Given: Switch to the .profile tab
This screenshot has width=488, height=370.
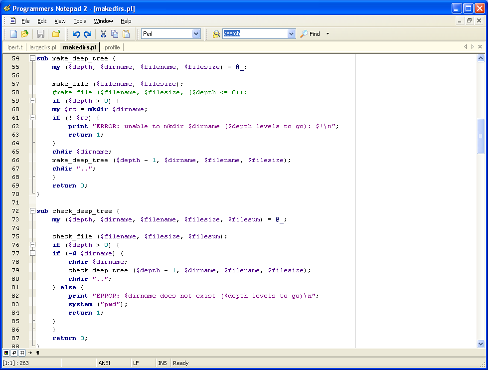Looking at the screenshot, I should tap(112, 47).
